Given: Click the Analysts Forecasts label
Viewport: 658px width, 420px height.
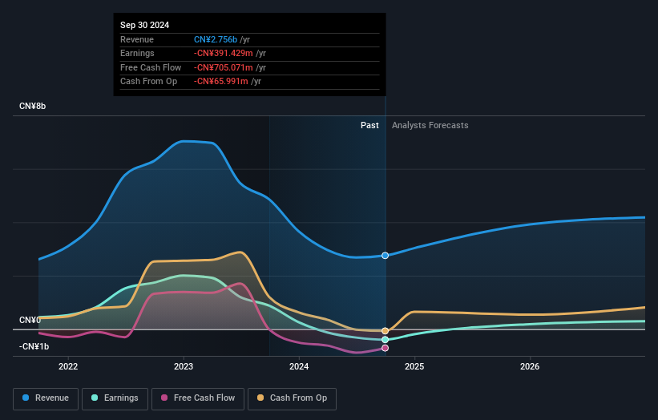Looking at the screenshot, I should (x=430, y=125).
